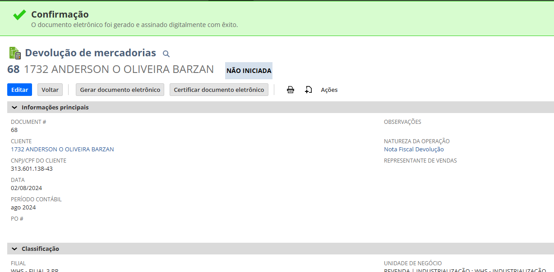
Task: Click the accounting period value ago 2024
Action: [x=23, y=208]
